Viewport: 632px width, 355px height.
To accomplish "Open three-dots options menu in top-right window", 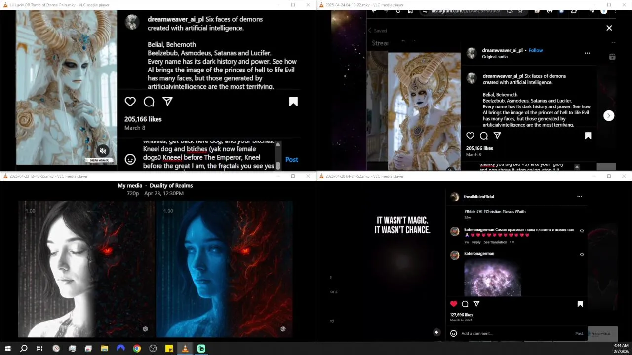I will click(x=587, y=53).
